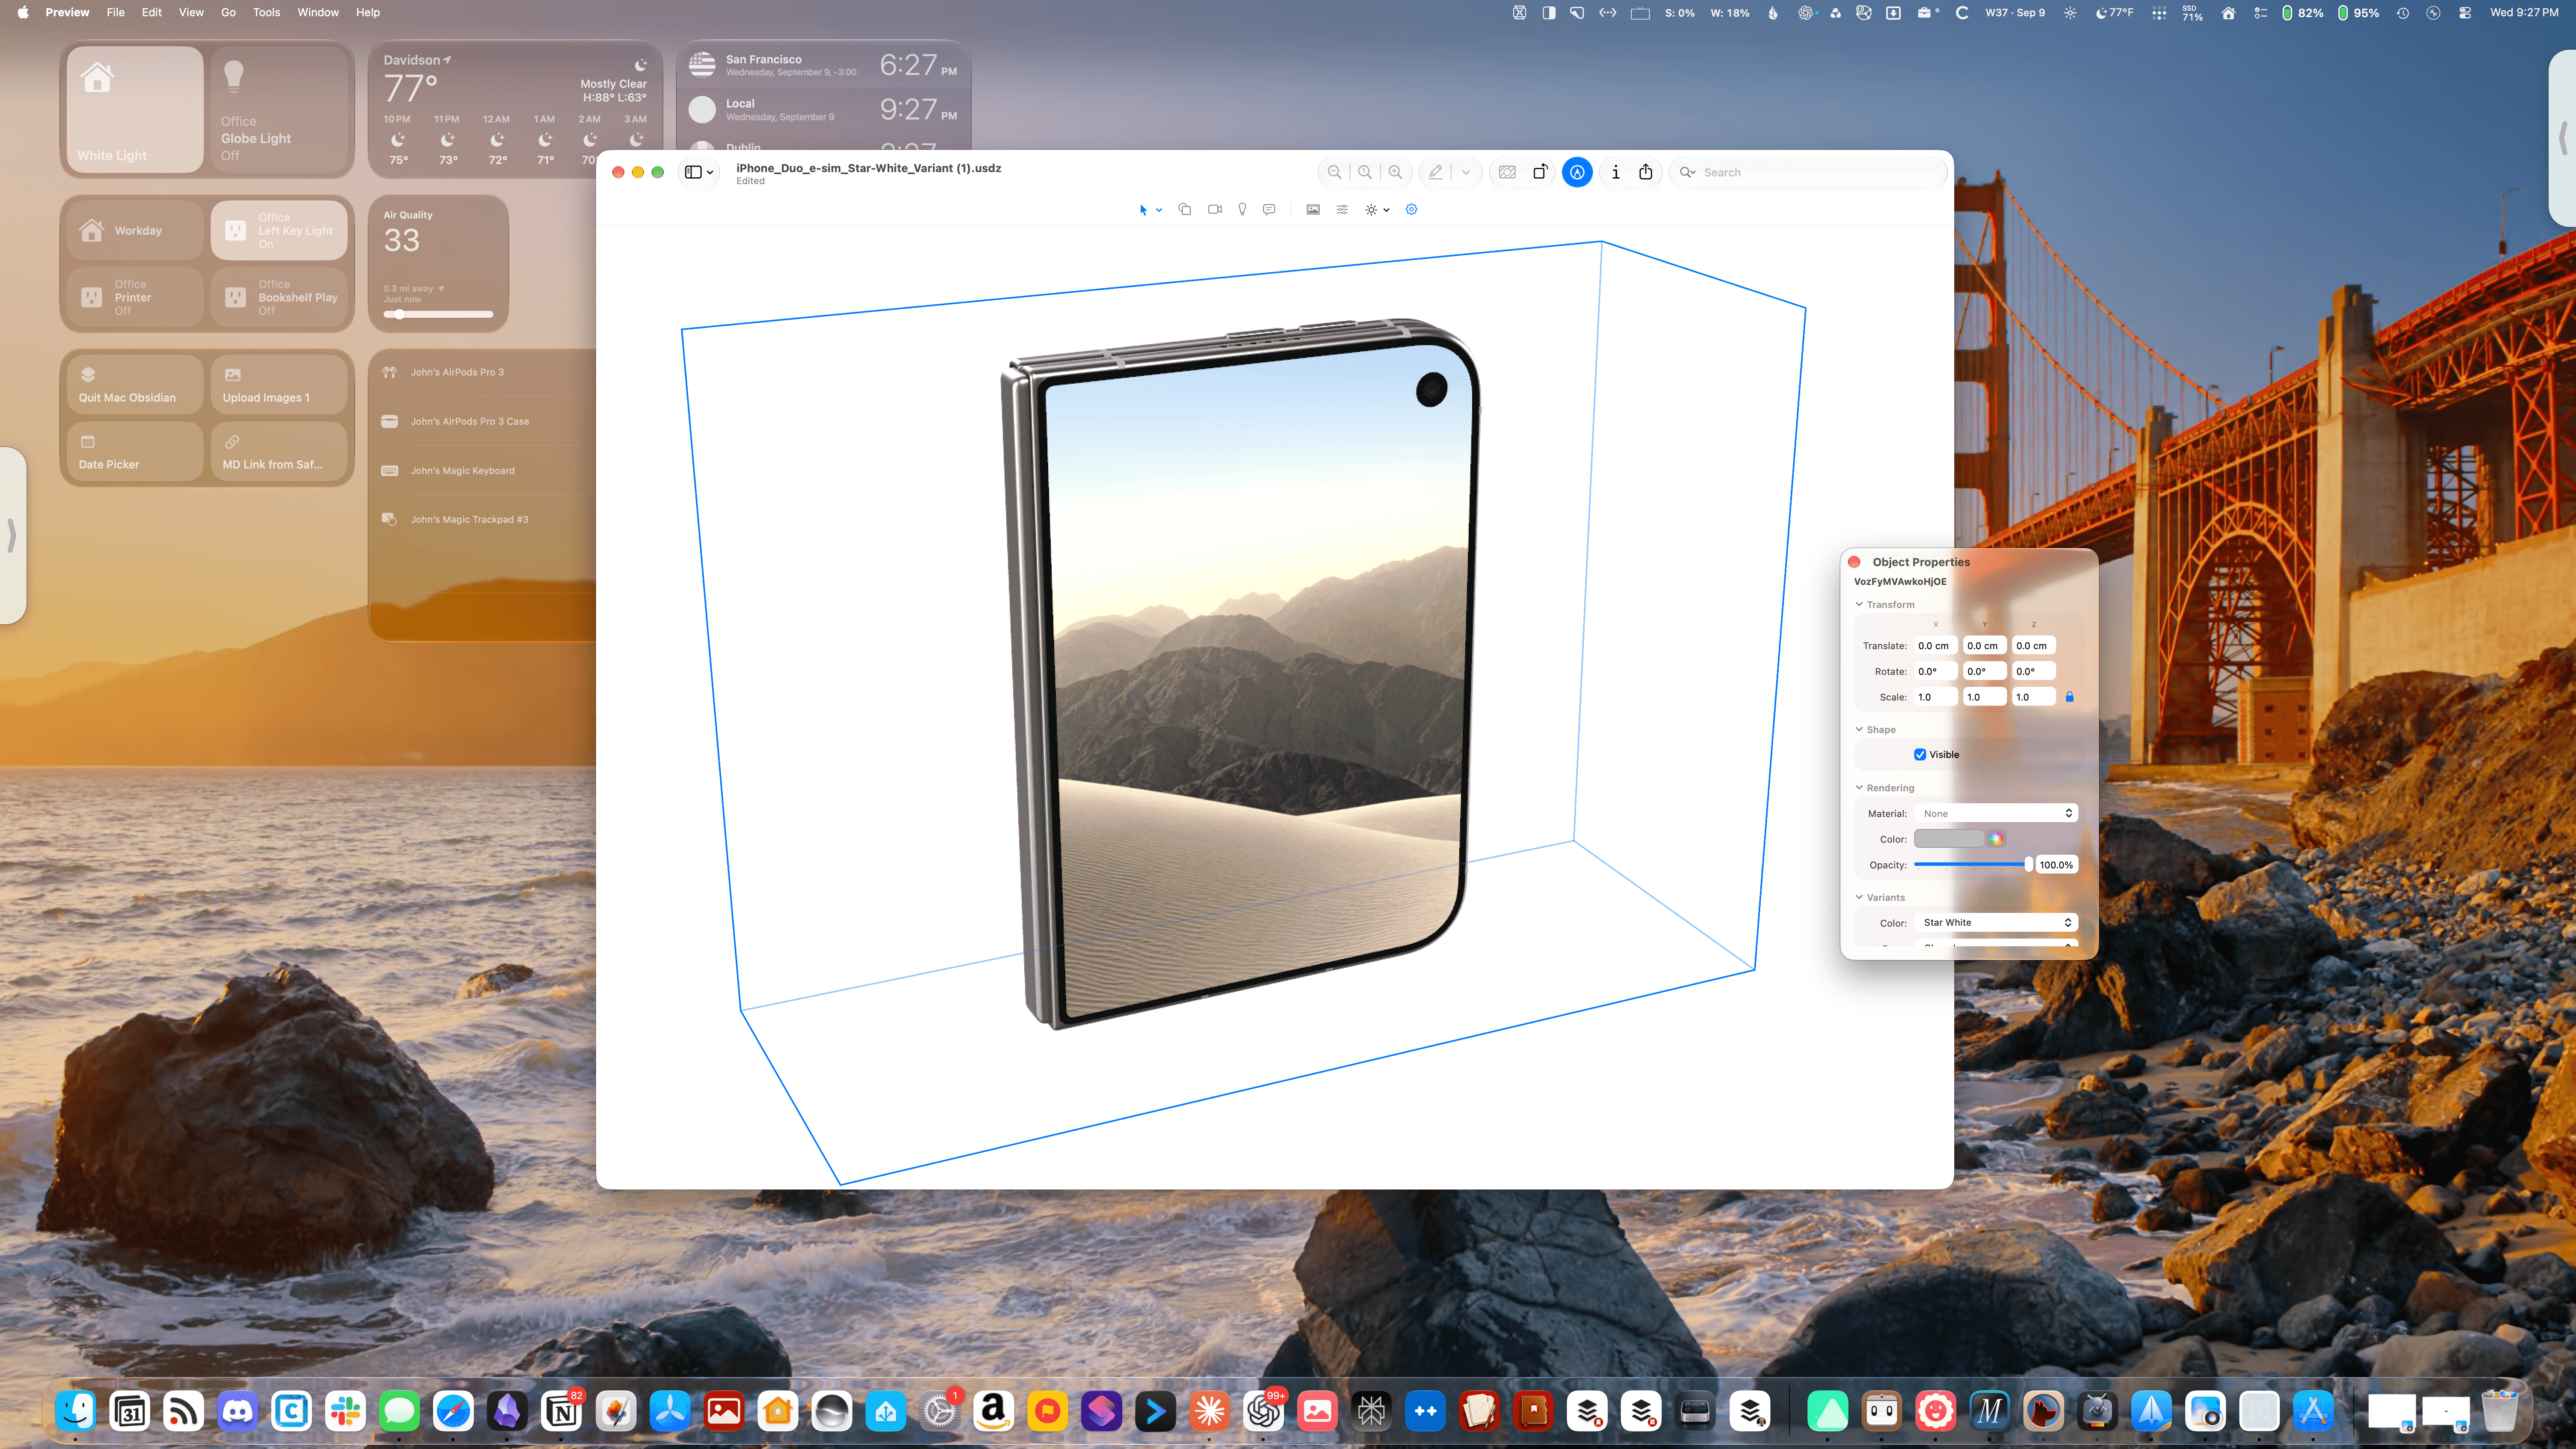Toggle the Office Printer tile

tap(135, 297)
